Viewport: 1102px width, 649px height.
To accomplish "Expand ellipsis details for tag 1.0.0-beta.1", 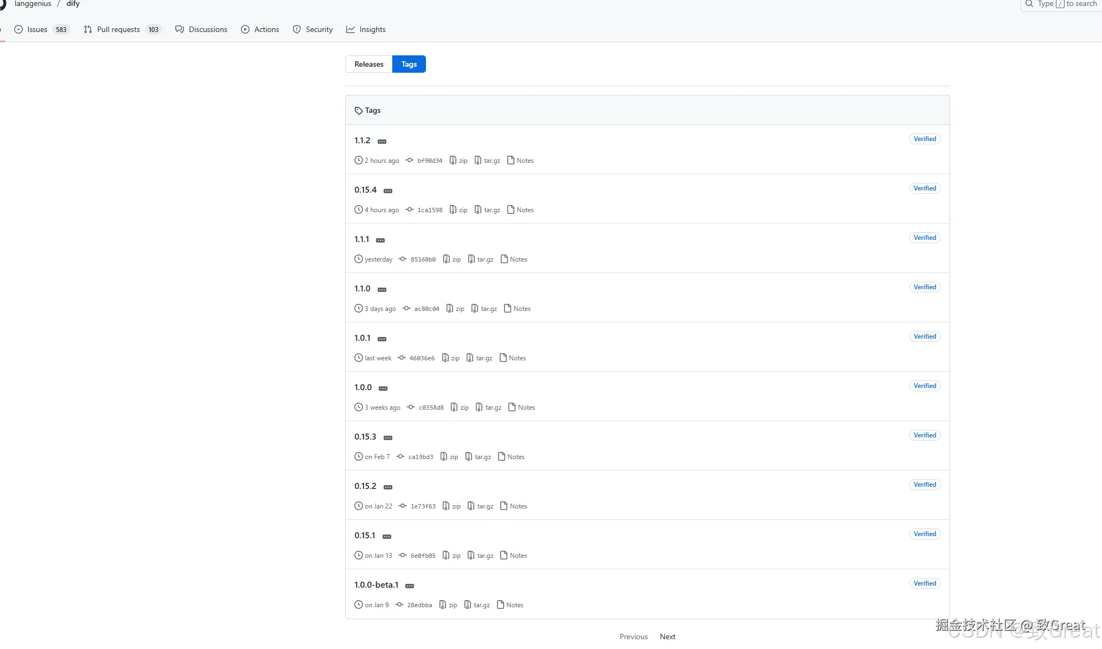I will 410,586.
